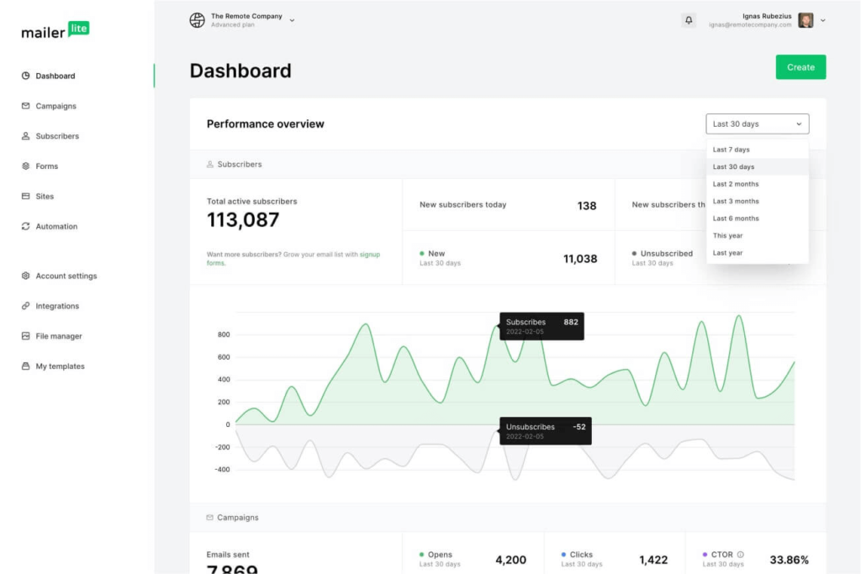Screen dimensions: 861x574
Task: Click the green Create button
Action: pos(800,66)
